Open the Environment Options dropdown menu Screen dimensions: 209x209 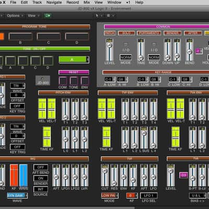[x=15, y=16]
